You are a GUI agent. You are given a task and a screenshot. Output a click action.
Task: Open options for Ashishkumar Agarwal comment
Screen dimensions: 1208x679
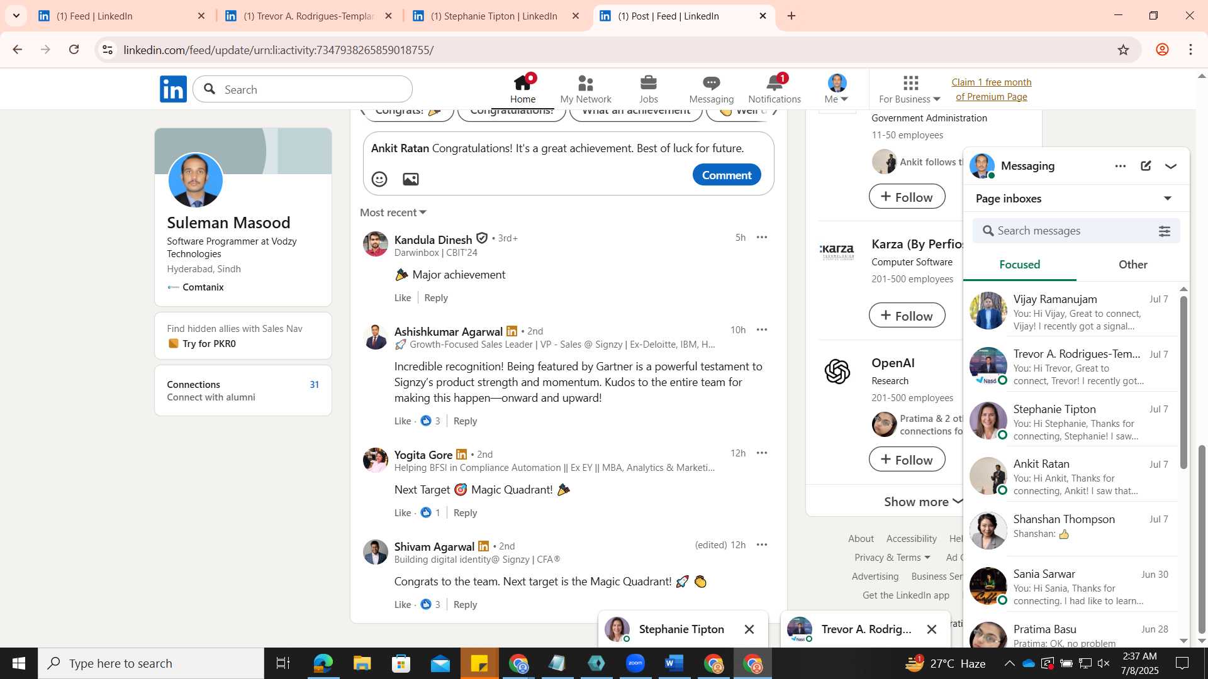coord(762,329)
